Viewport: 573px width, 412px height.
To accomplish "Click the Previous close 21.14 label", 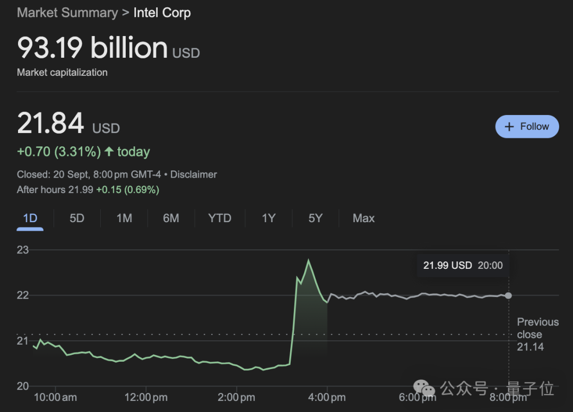I will [537, 335].
